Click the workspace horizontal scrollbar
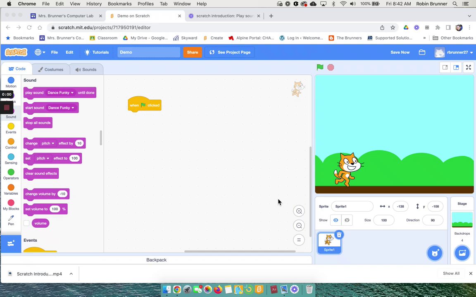Screen dimensions: 476x297 pyautogui.click(x=240, y=251)
